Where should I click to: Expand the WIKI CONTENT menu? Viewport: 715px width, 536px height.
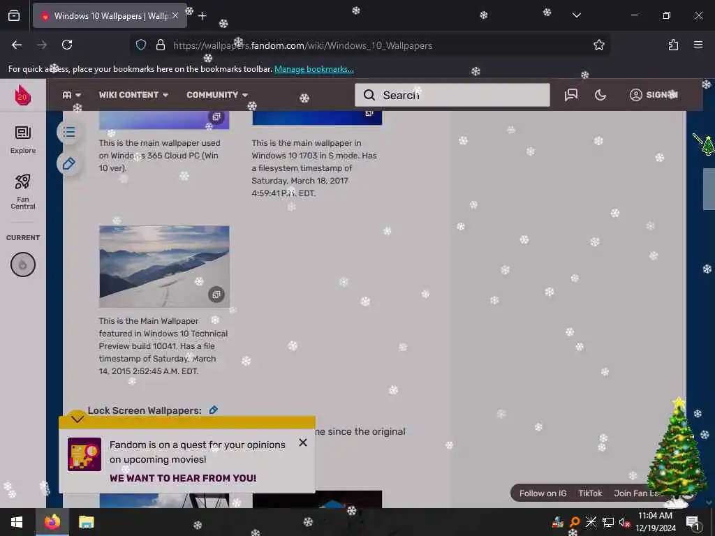133,95
